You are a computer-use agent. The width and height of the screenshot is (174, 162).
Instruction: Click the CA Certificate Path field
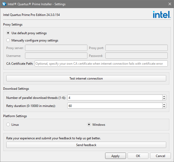pyautogui.click(x=101, y=64)
